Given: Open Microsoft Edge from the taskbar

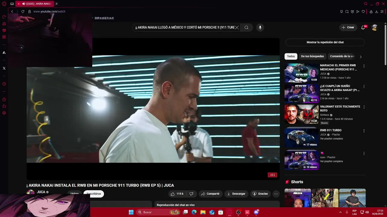Looking at the screenshot, I should tap(194, 212).
